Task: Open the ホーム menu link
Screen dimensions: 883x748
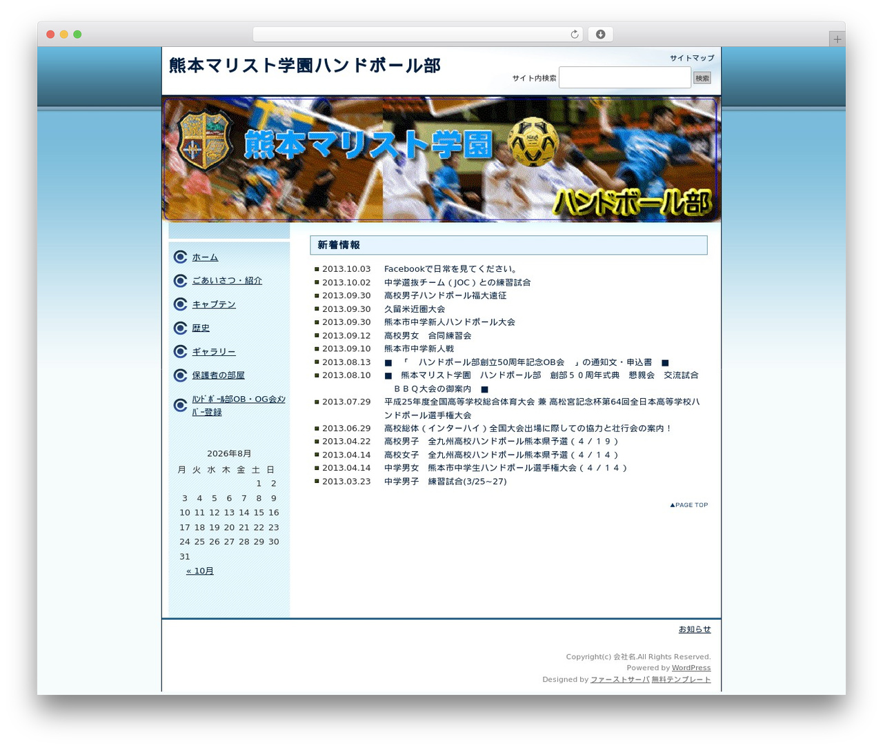Action: pyautogui.click(x=205, y=257)
